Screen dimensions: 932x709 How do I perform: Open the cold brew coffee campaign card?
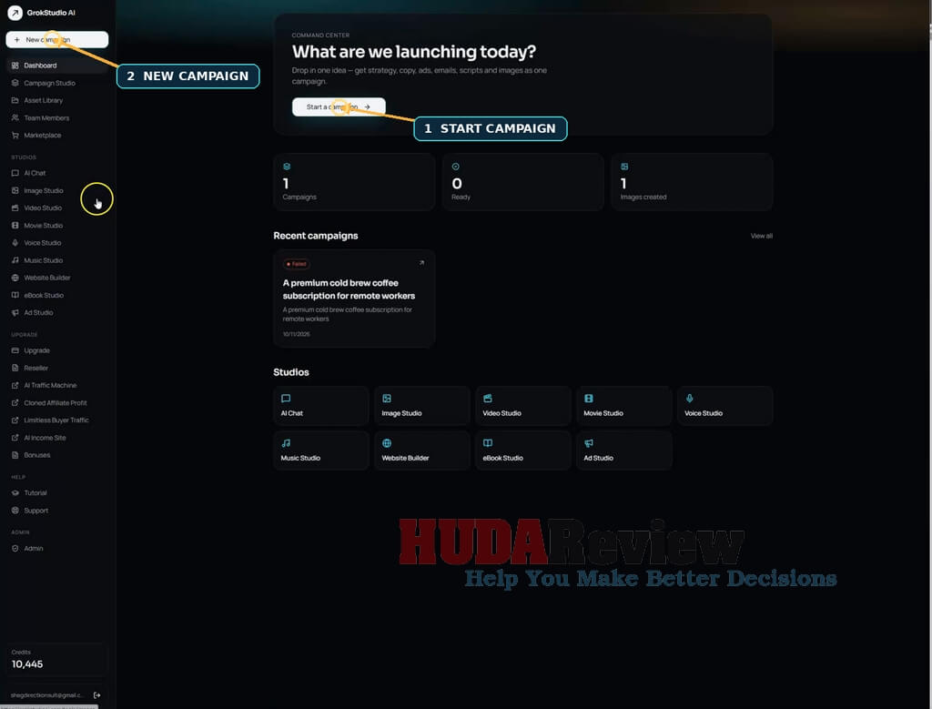pyautogui.click(x=354, y=299)
